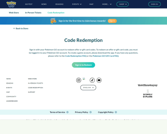Image resolution: width=167 pixels, height=134 pixels.
Task: Open Privacy Policy link
Action: click(x=82, y=112)
